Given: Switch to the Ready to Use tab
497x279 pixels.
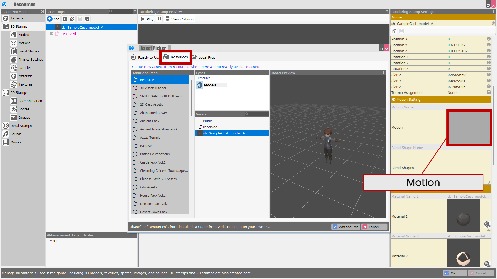Looking at the screenshot, I should pyautogui.click(x=145, y=57).
